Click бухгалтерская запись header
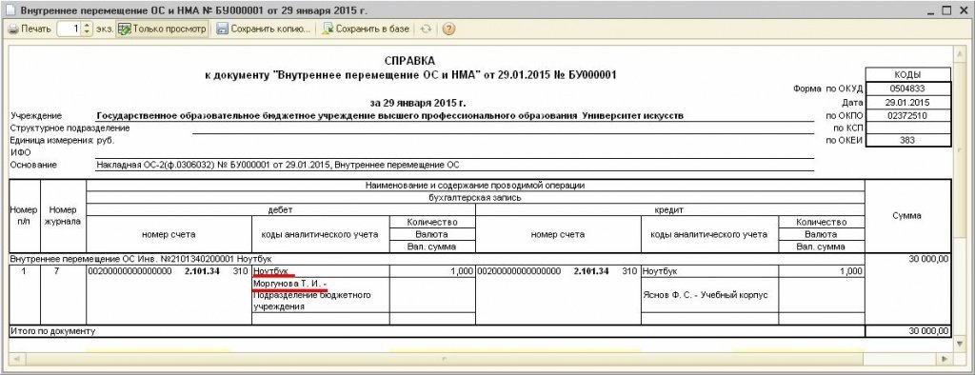This screenshot has height=375, width=975. [475, 198]
